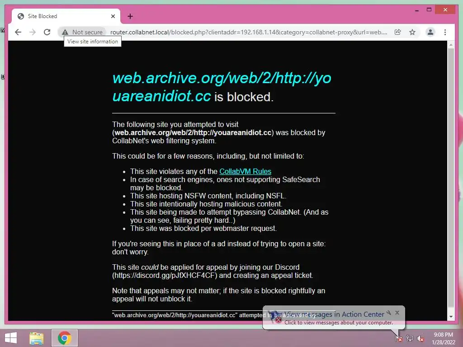The image size is (463, 347).
Task: Click the page's vertical scrollbar
Action: [x=451, y=177]
